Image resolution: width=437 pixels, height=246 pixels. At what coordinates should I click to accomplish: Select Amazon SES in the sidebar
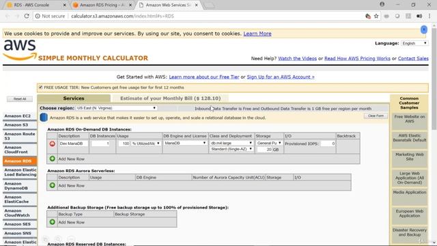(x=20, y=224)
